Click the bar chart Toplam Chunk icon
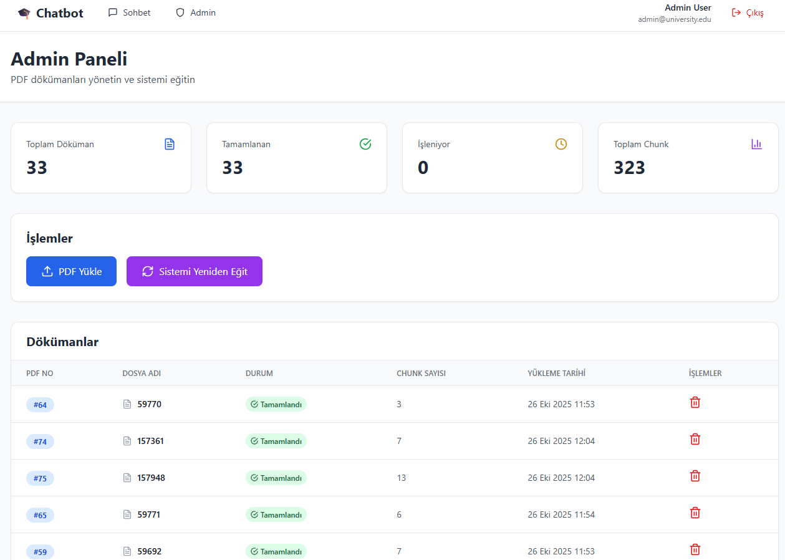This screenshot has height=560, width=785. [x=757, y=144]
